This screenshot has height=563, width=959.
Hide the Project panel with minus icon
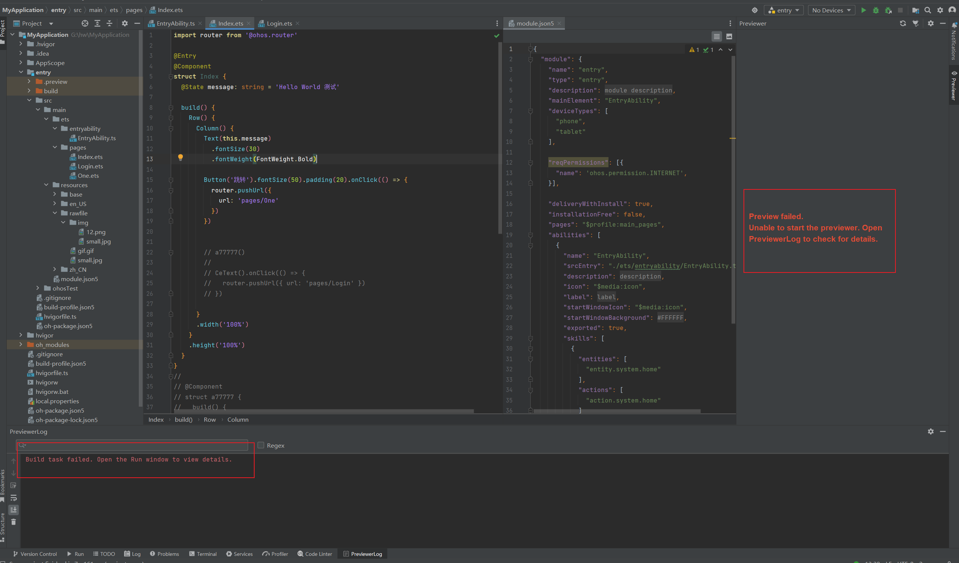(x=137, y=24)
